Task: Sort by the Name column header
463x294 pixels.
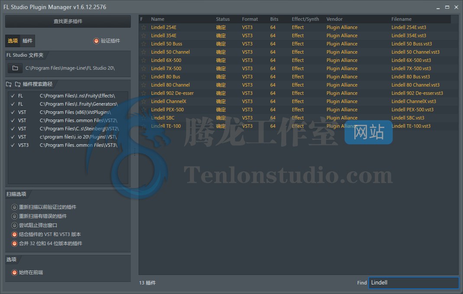Action: (158, 19)
